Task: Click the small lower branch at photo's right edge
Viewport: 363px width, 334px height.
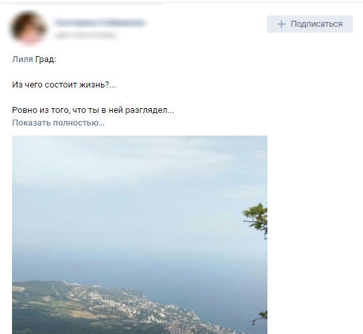Action: [261, 318]
